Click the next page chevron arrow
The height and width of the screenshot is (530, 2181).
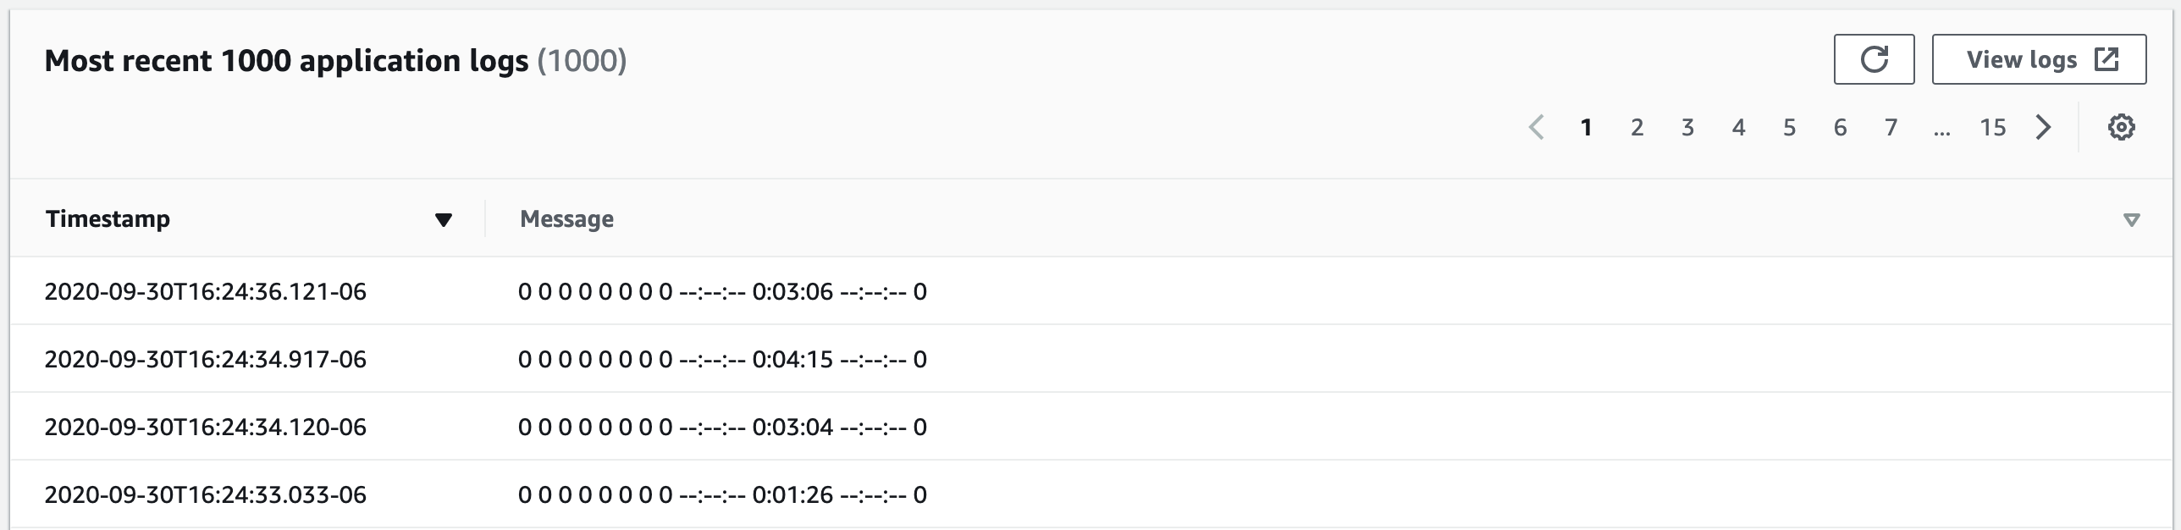click(2044, 127)
